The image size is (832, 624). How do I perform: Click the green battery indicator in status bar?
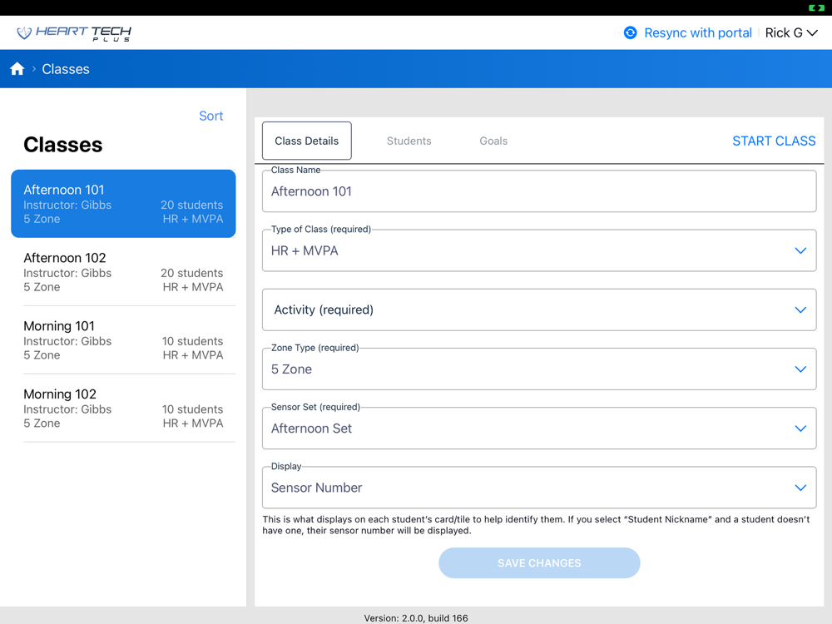pos(816,7)
